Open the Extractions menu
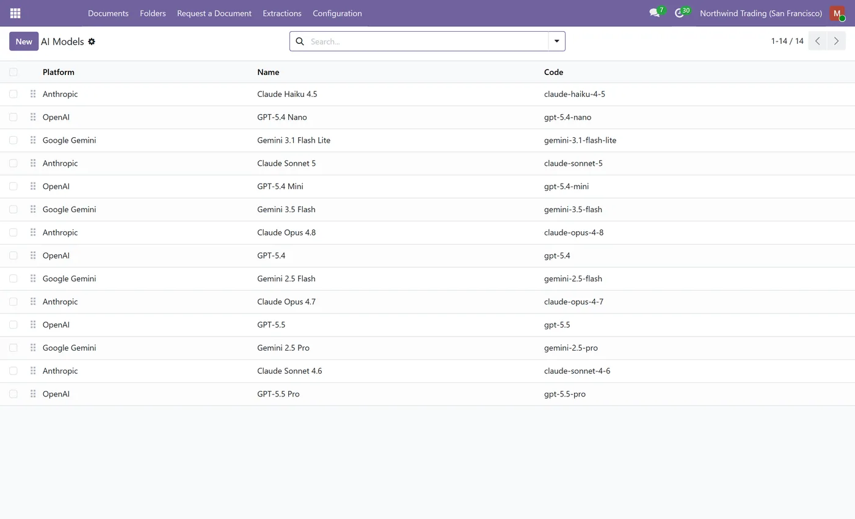 pos(282,13)
